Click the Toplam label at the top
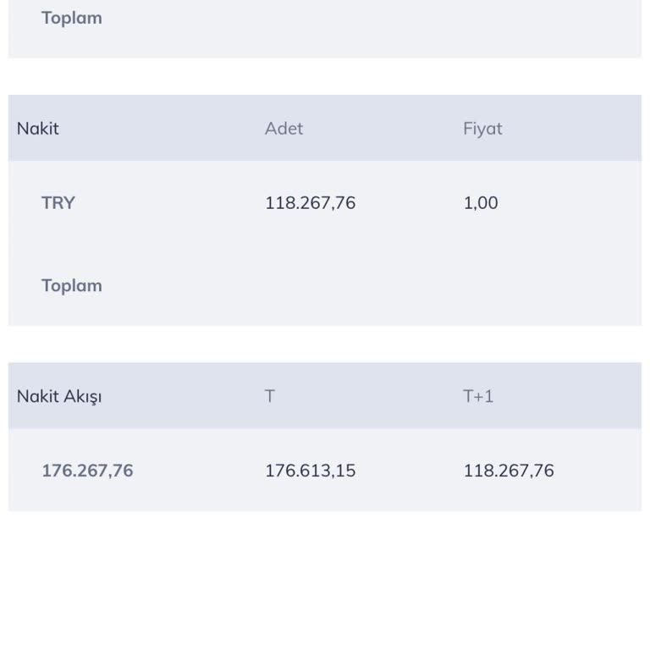Screen dimensions: 650x650 click(71, 19)
